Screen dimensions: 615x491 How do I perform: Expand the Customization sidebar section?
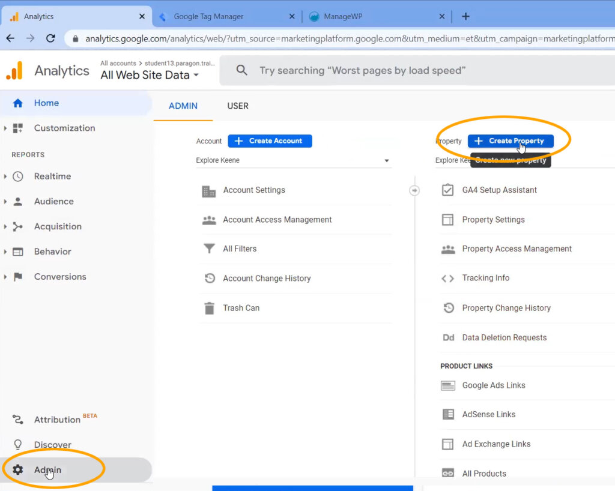click(x=5, y=128)
